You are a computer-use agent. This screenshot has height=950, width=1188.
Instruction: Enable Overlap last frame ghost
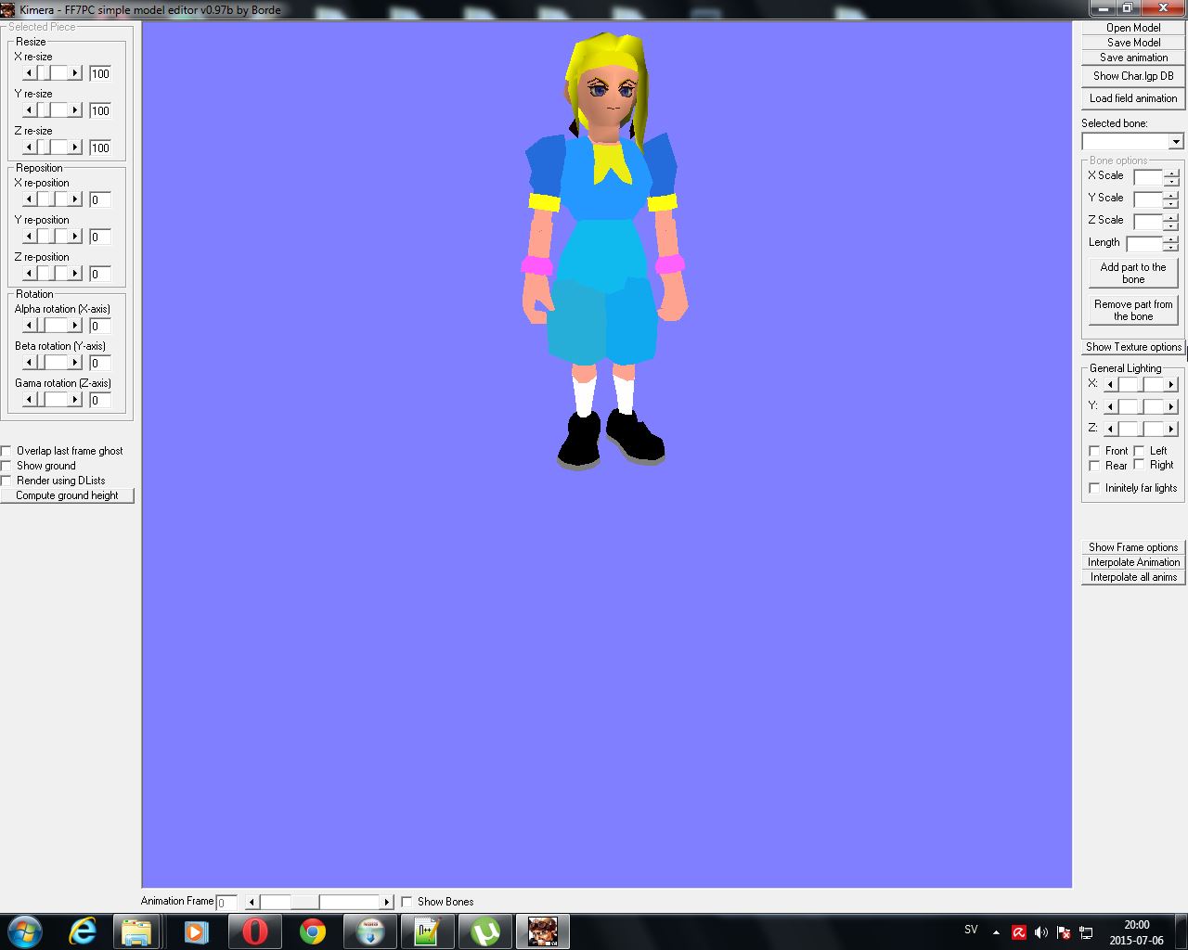(x=6, y=451)
